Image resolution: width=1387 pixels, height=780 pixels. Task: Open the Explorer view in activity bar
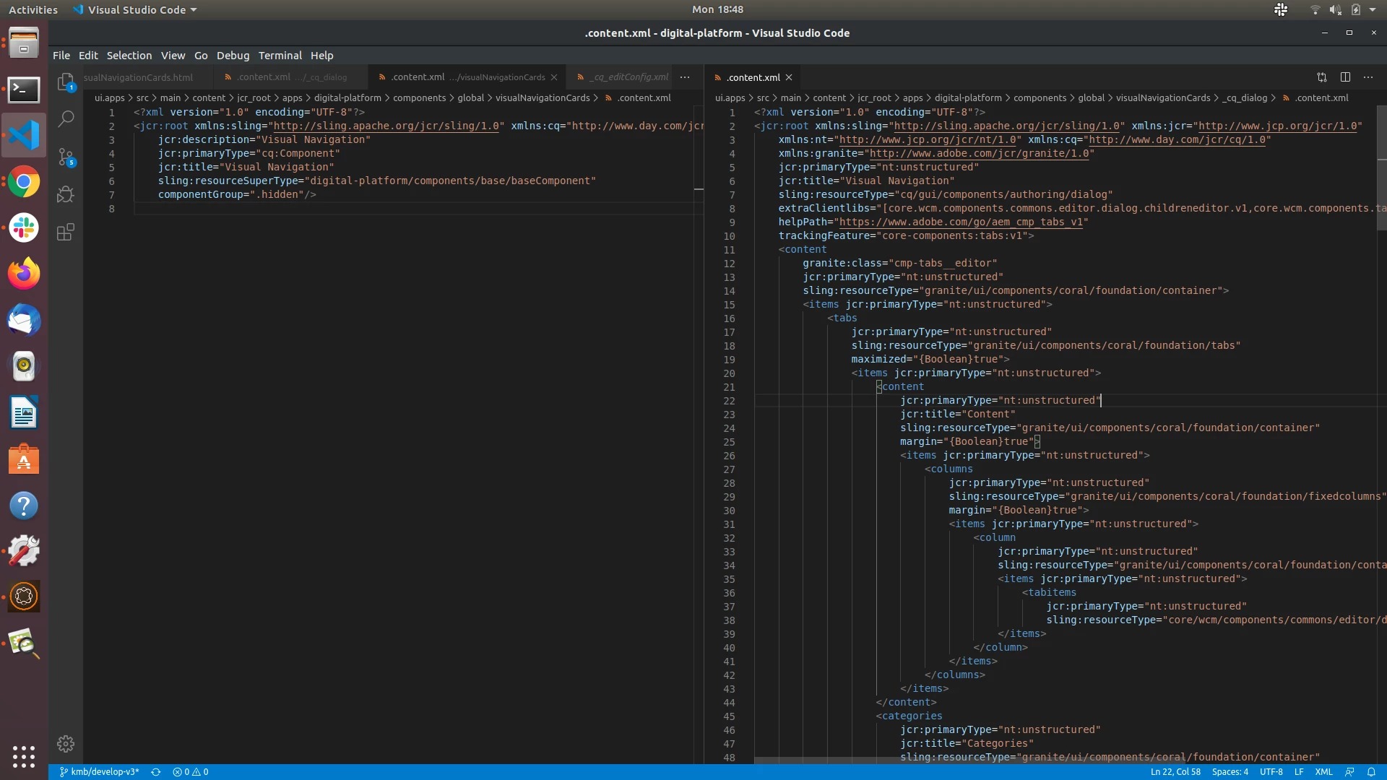click(x=66, y=82)
